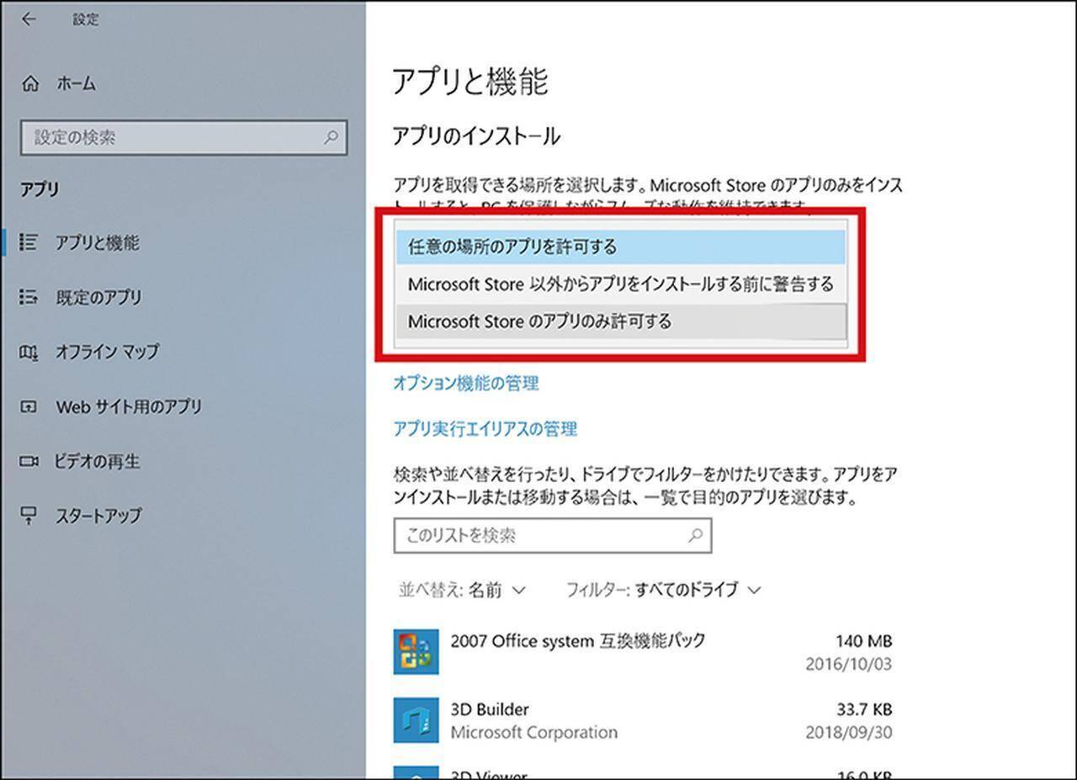Expand the 並べ替え: 名前 sort dropdown
The height and width of the screenshot is (780, 1077).
tap(463, 590)
